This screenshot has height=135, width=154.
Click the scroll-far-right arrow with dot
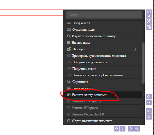tap(137, 129)
